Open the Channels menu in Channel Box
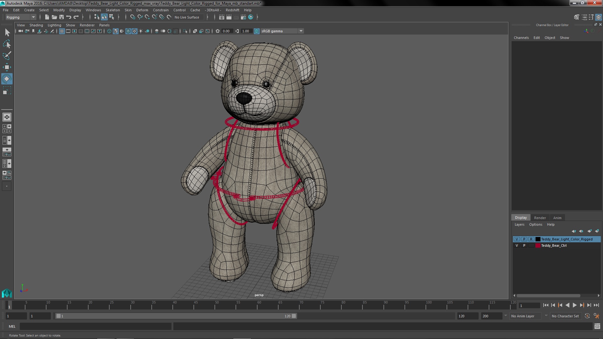Viewport: 603px width, 339px height. (521, 38)
